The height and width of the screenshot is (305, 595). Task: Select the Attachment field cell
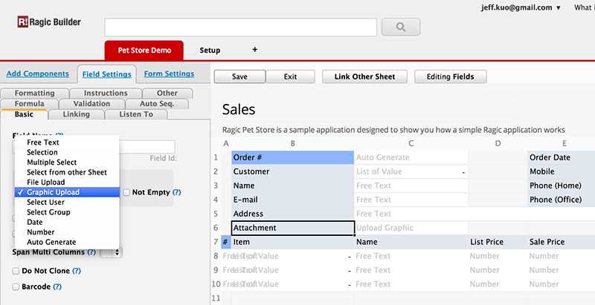[x=292, y=228]
